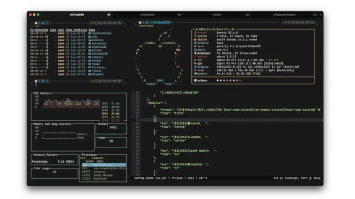Click the Receiving 3.16 KiB/s network value

coord(66,161)
